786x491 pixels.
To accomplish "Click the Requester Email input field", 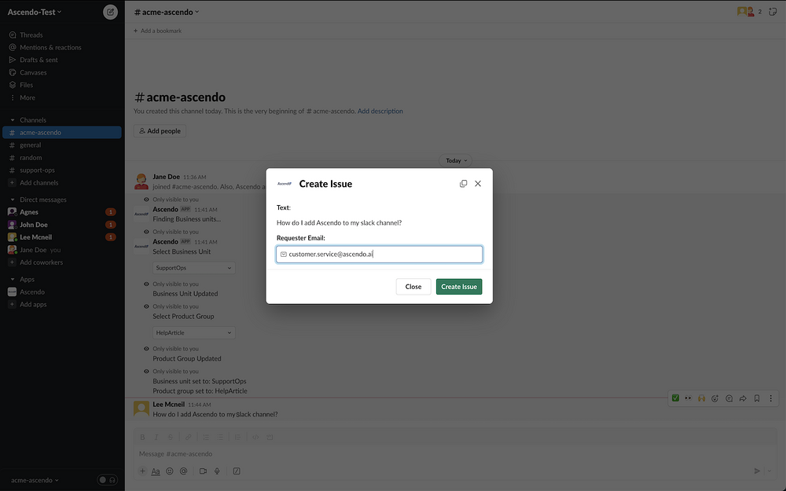I will (379, 254).
